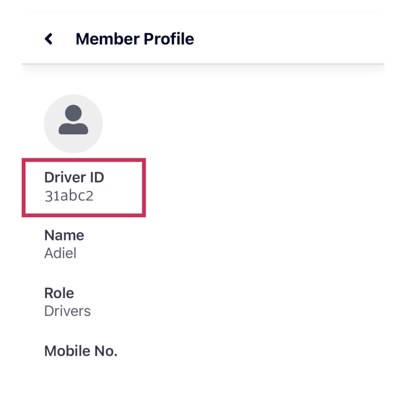This screenshot has width=407, height=417.
Task: Tap the word Member in header
Action: [108, 39]
